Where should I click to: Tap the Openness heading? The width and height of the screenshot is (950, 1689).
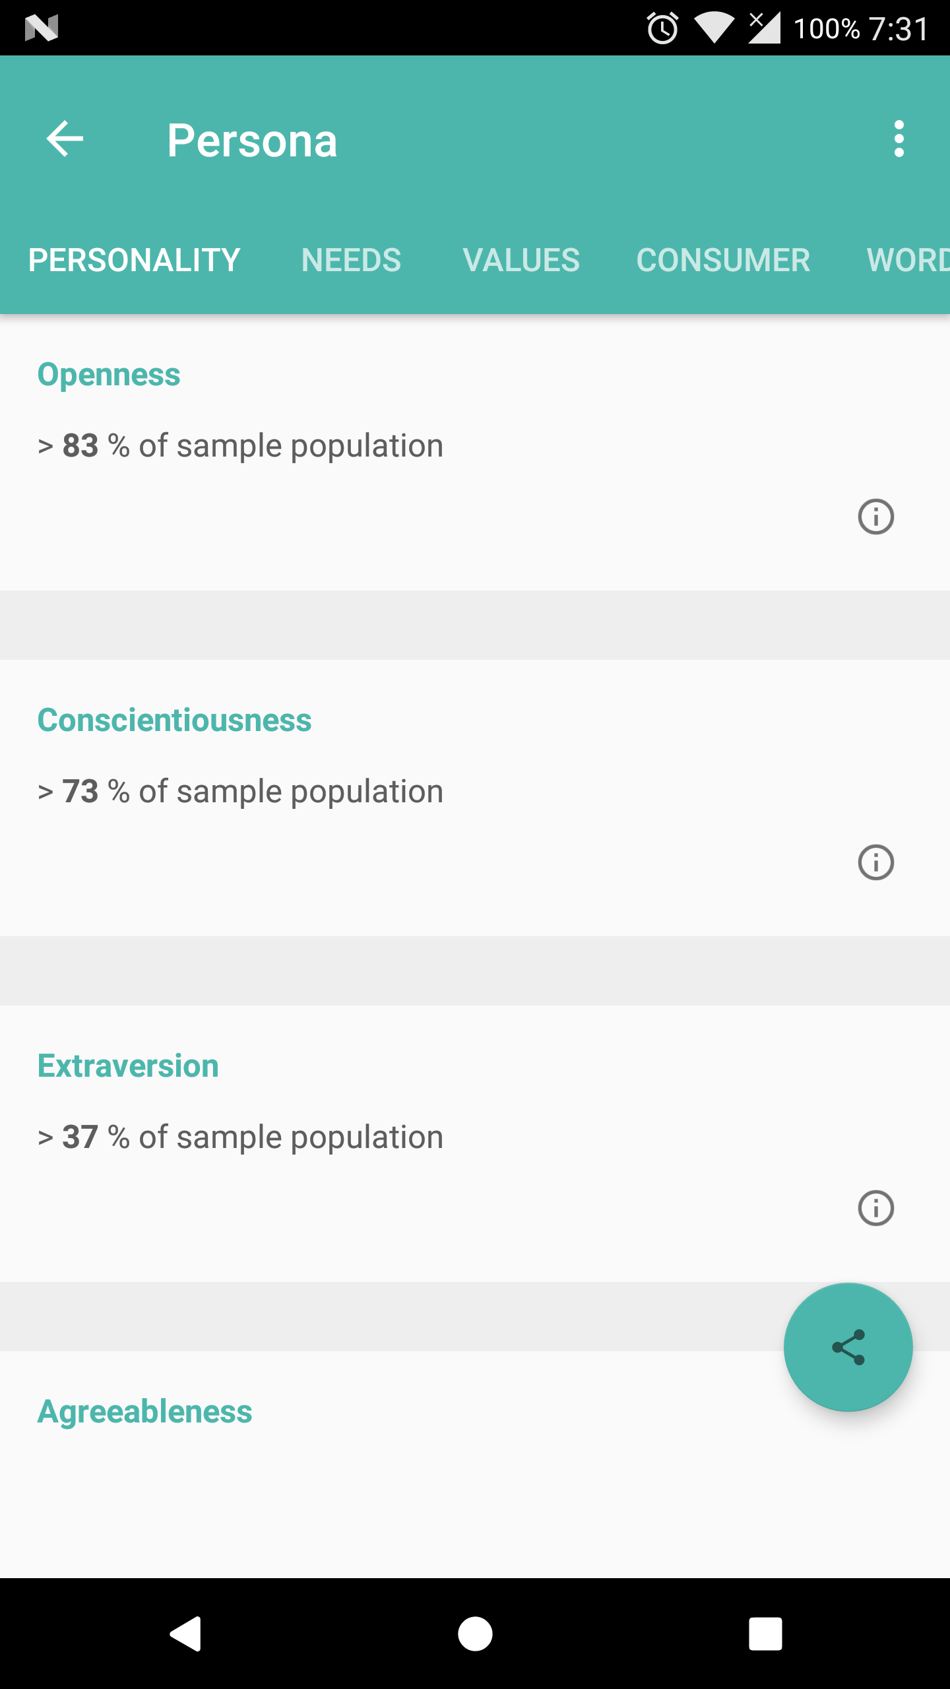coord(109,375)
